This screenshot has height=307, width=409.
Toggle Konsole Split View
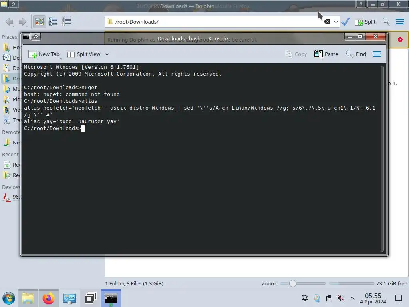(x=83, y=54)
